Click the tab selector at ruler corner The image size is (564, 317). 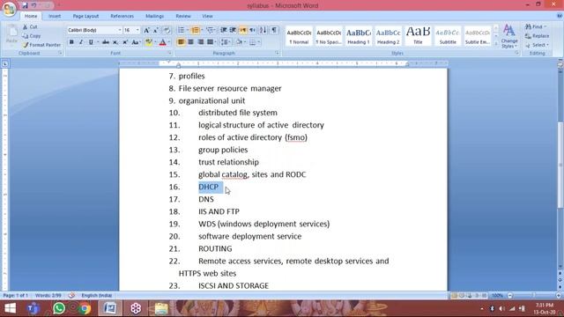coord(5,64)
